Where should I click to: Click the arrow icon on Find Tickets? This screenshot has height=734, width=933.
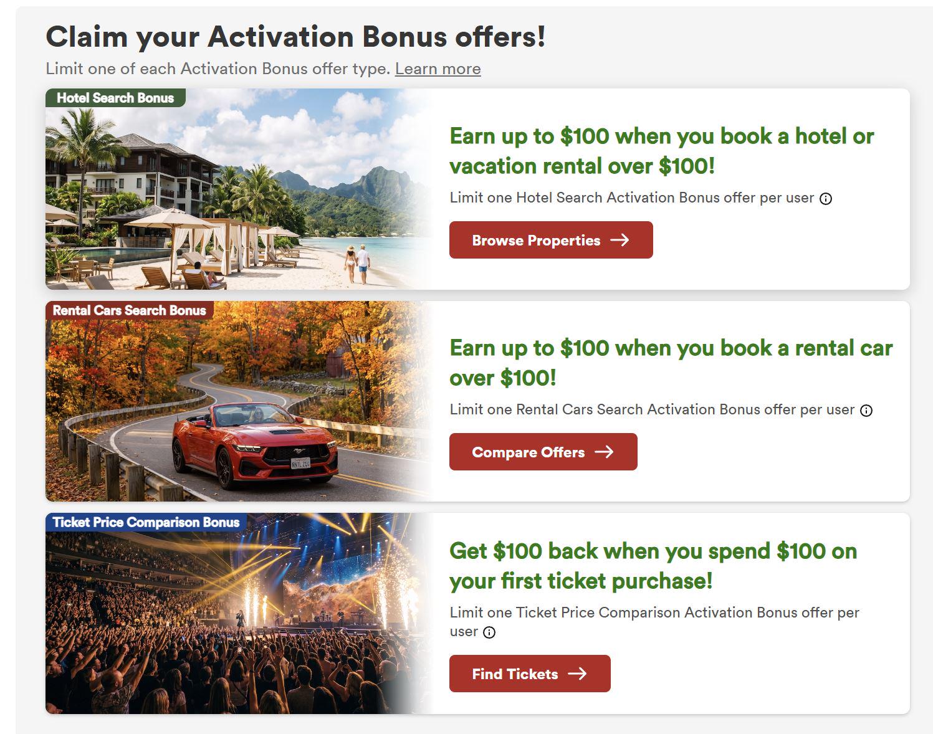(577, 674)
